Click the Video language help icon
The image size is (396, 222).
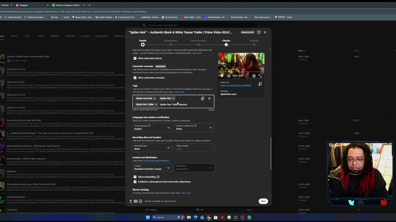(149, 126)
